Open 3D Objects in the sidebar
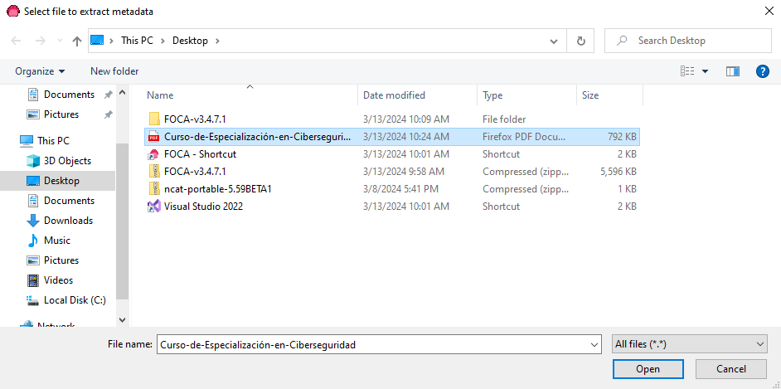The height and width of the screenshot is (389, 781). point(67,160)
